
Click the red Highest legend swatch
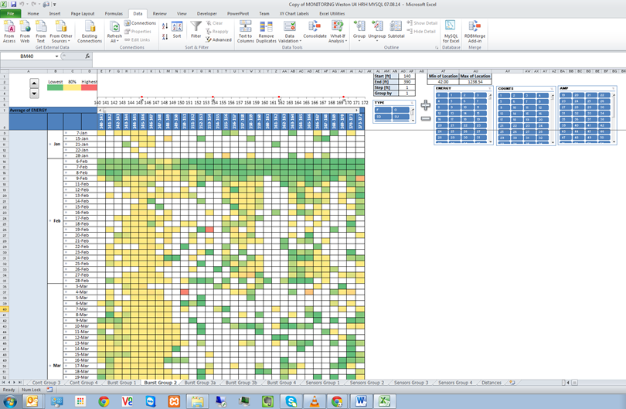(89, 87)
